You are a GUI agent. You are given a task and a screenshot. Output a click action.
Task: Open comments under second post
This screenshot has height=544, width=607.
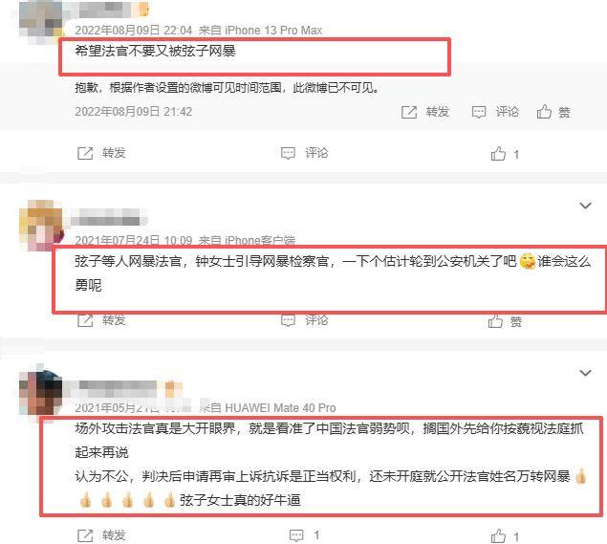288,320
